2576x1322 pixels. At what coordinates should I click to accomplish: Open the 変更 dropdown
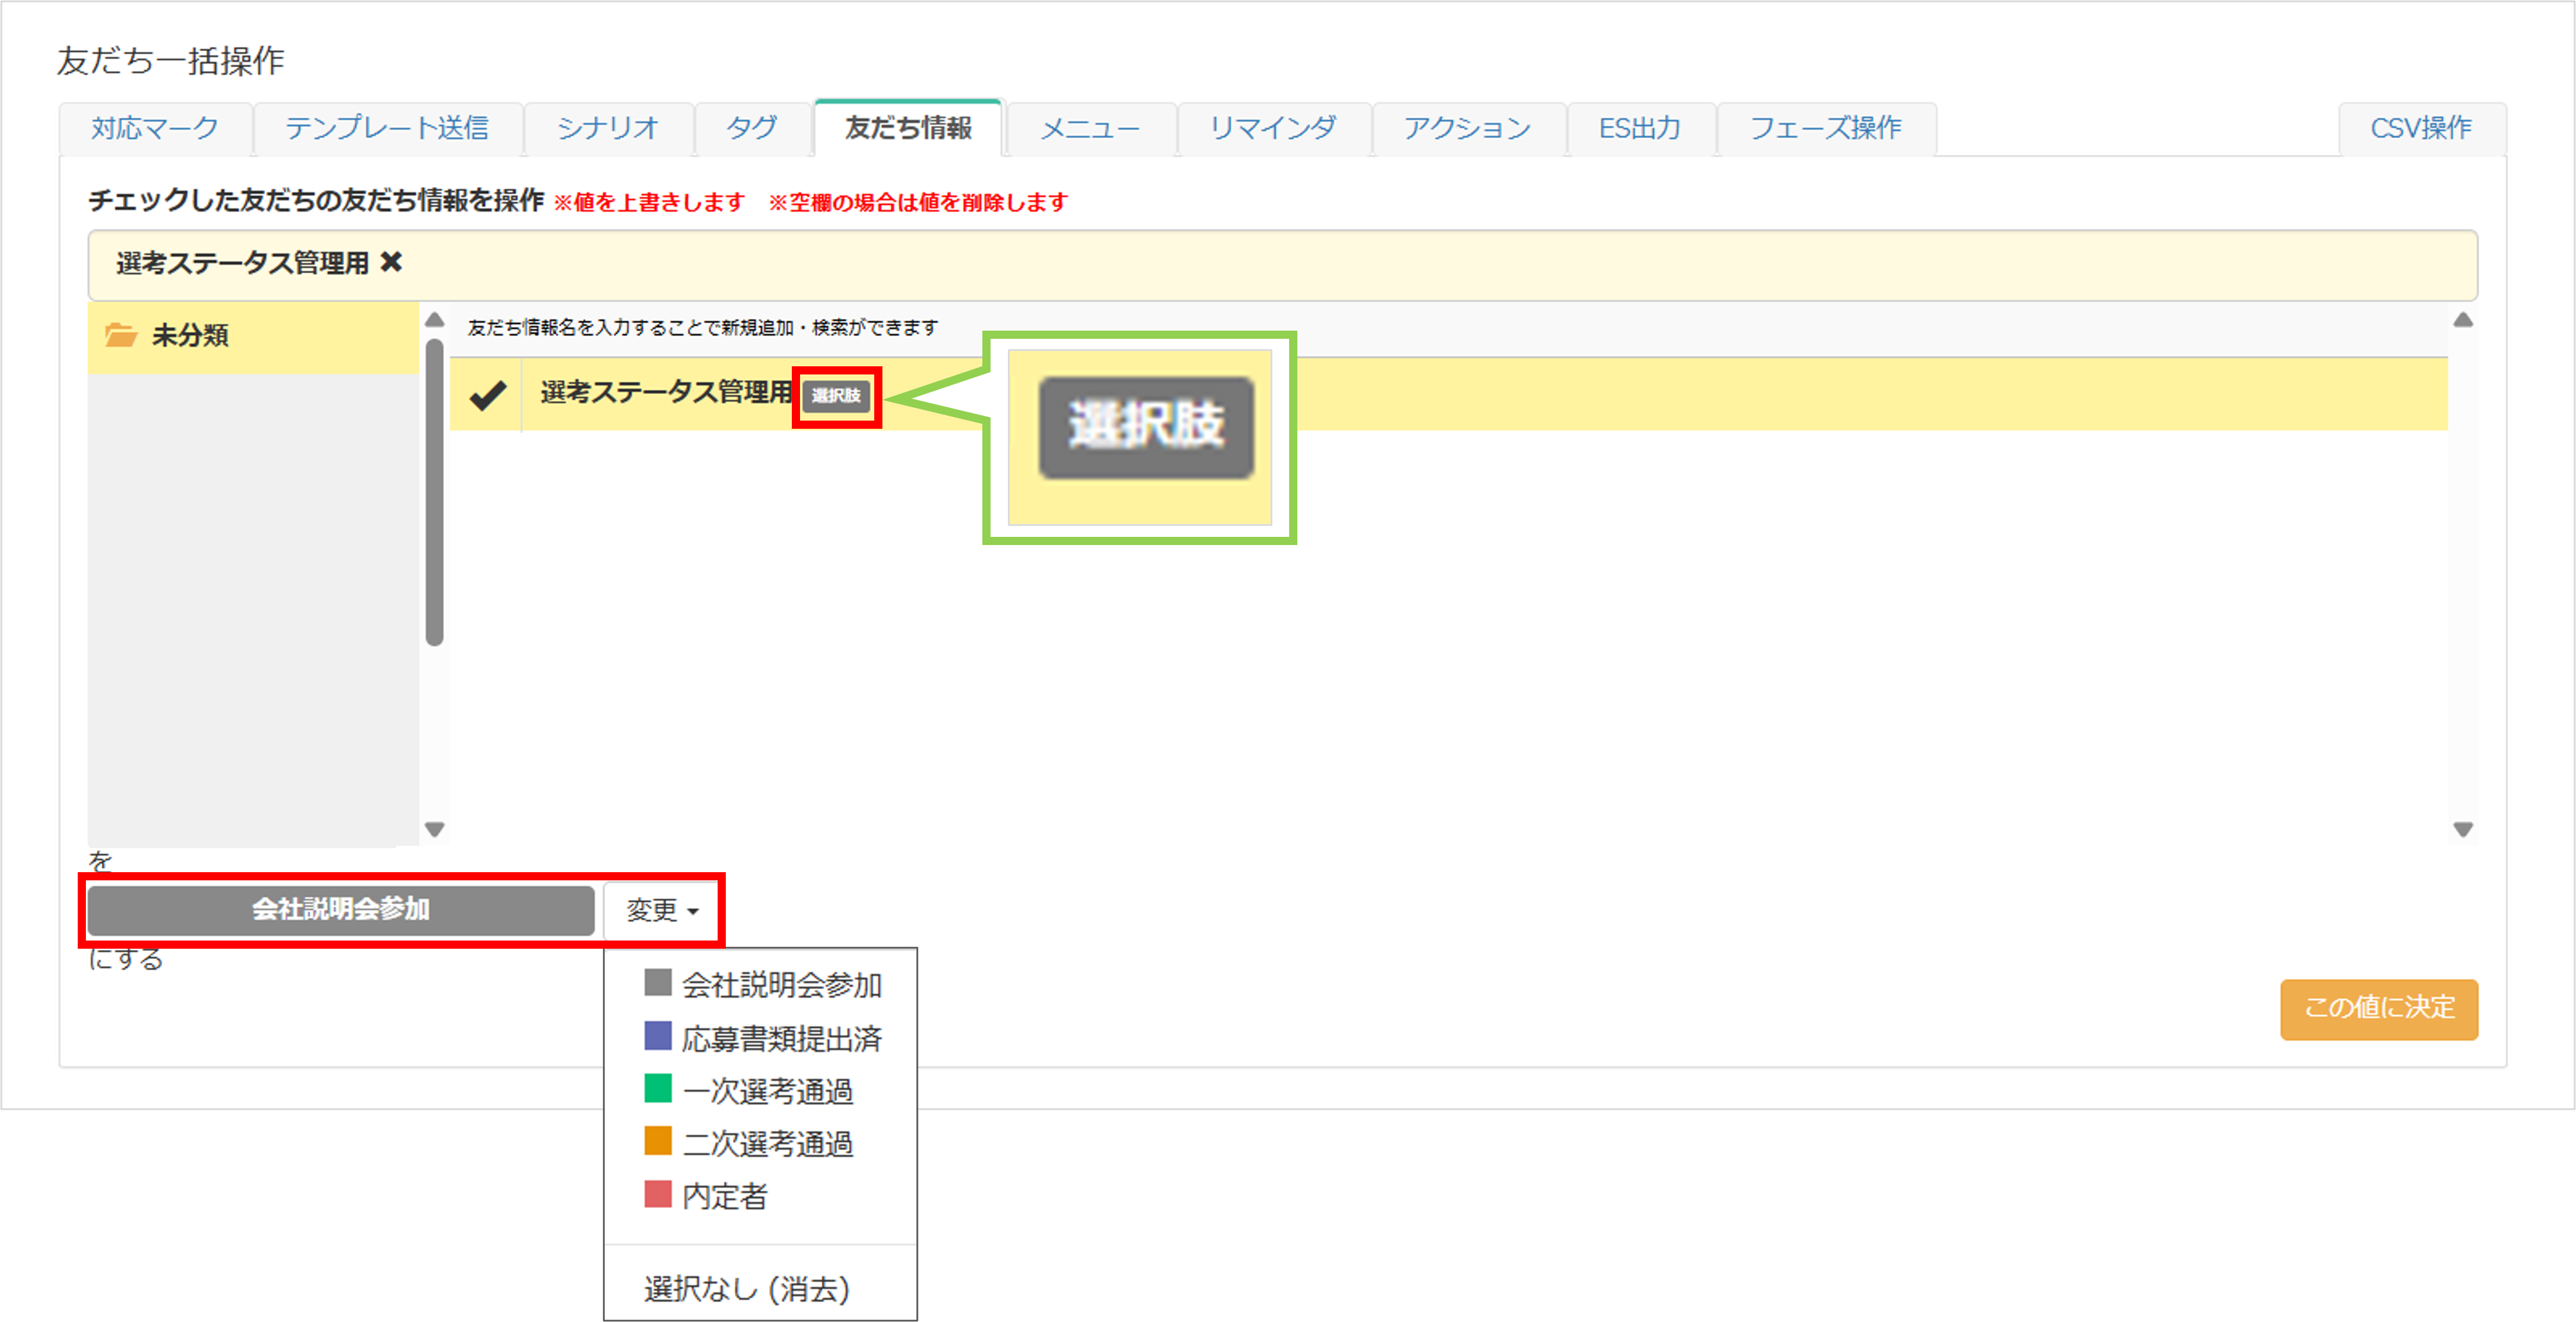(x=661, y=910)
